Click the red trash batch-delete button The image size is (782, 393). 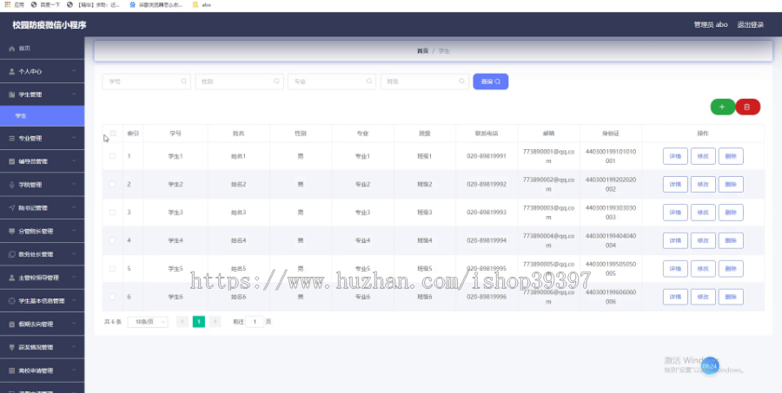click(x=747, y=107)
